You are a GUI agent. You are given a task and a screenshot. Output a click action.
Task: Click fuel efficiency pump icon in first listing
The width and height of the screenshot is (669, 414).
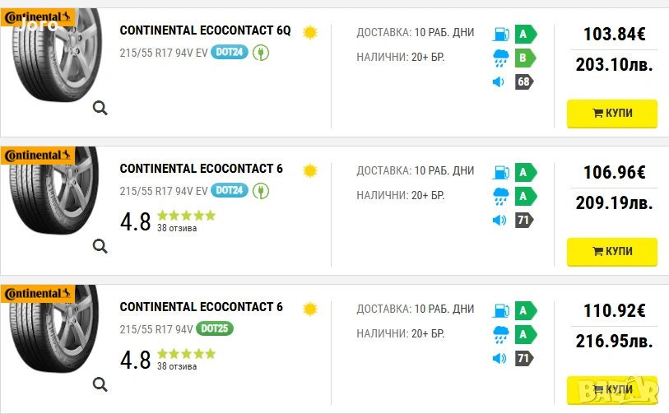coord(500,35)
